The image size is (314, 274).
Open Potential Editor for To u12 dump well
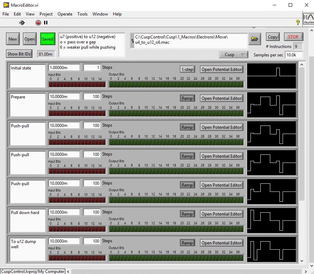pos(222,243)
